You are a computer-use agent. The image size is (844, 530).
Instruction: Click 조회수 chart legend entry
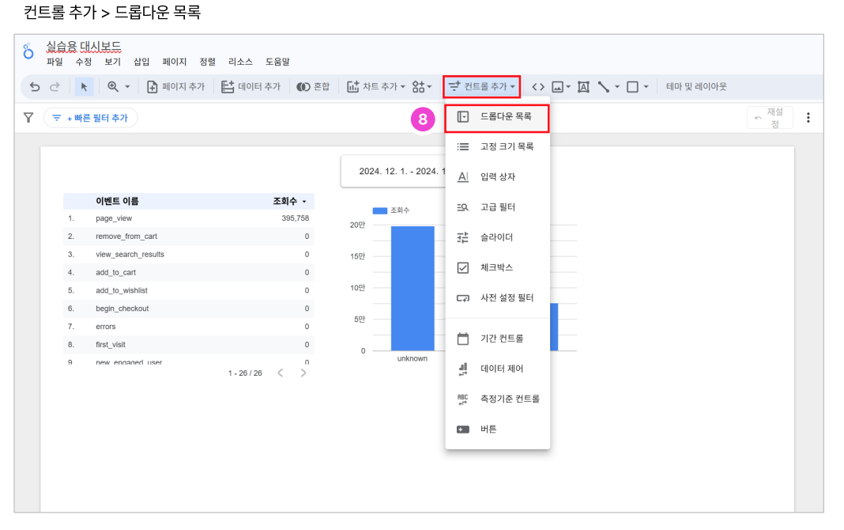tap(391, 210)
